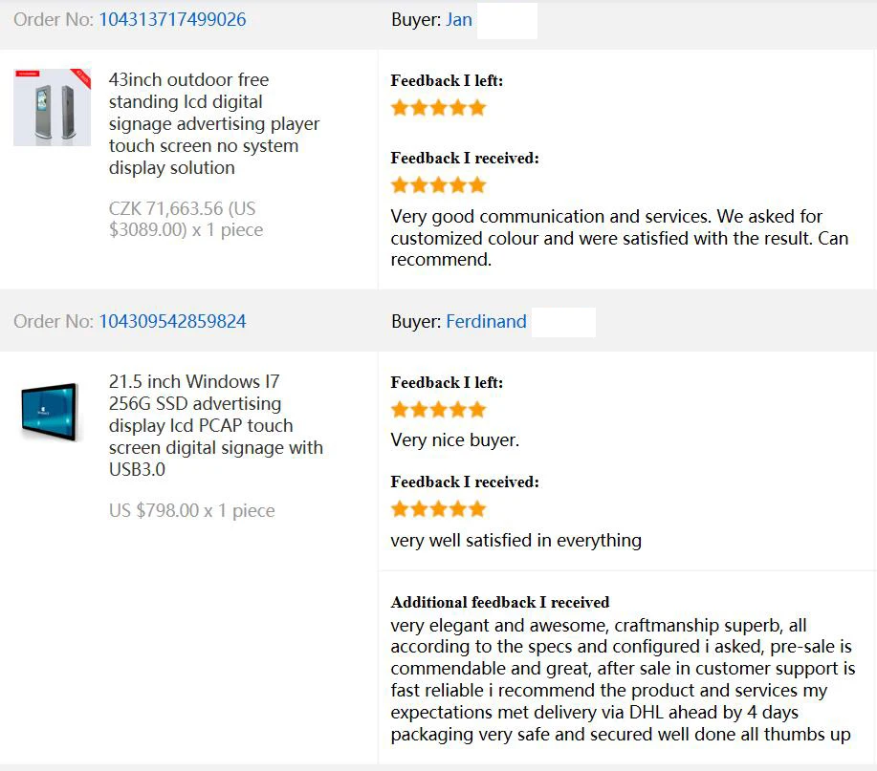Viewport: 877px width, 771px height.
Task: Click first star above 'Very nice buyer.'
Action: tap(400, 410)
